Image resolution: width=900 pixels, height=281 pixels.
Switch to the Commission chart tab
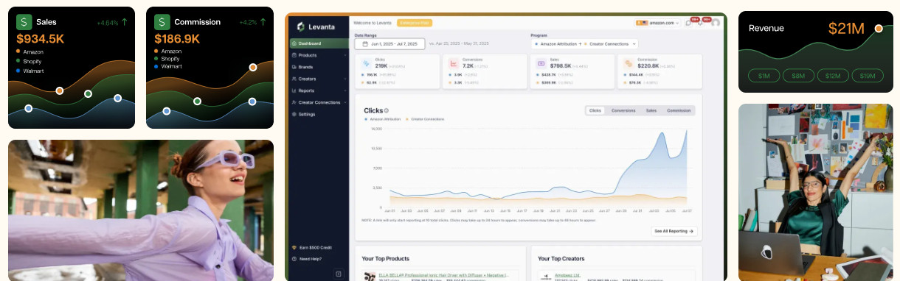pyautogui.click(x=679, y=110)
